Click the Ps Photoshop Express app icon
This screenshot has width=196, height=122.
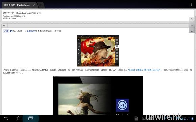(122, 105)
